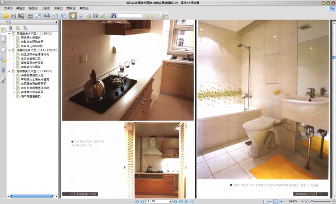Screen dimensions: 336x204
Task: Open the bookmark containing BOBO
Action: pyautogui.click(x=32, y=46)
